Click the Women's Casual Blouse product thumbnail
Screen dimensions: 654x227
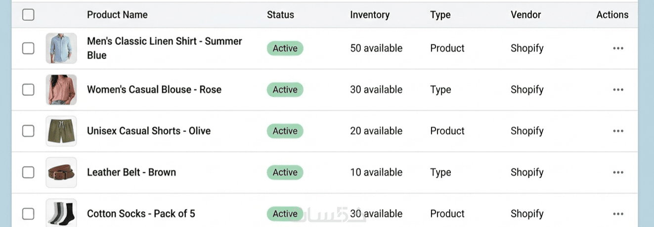tap(61, 90)
